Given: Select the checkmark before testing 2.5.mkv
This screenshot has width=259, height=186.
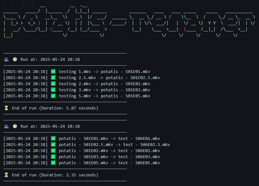Looking at the screenshot, I should (53, 77).
